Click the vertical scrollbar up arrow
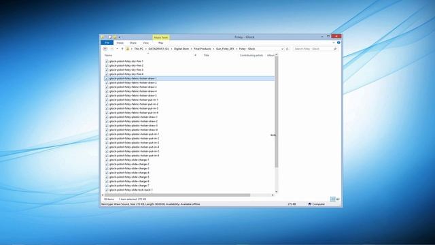Screen dimensions: 435x245 (277, 55)
